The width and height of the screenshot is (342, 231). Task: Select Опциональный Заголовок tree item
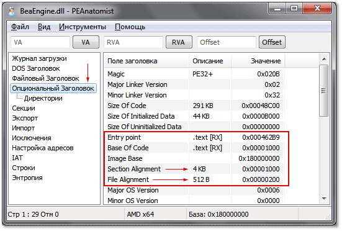pyautogui.click(x=53, y=88)
